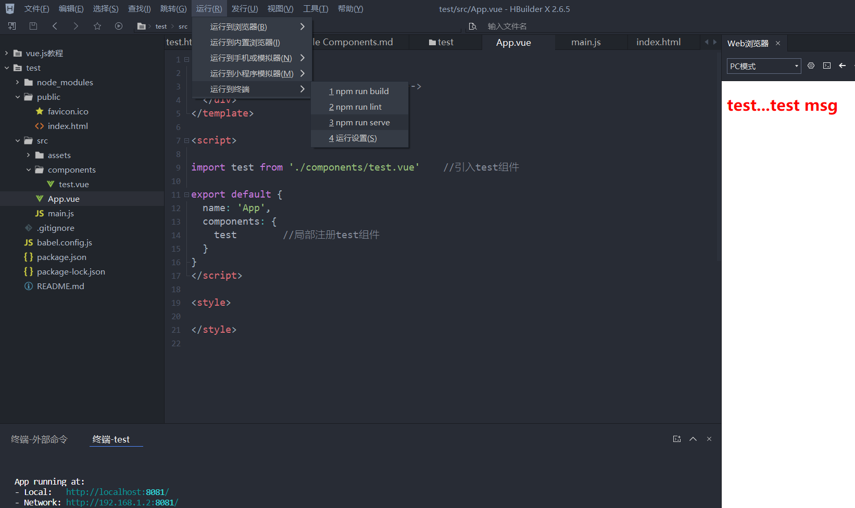Open index.html under public folder
This screenshot has width=855, height=508.
pyautogui.click(x=68, y=126)
